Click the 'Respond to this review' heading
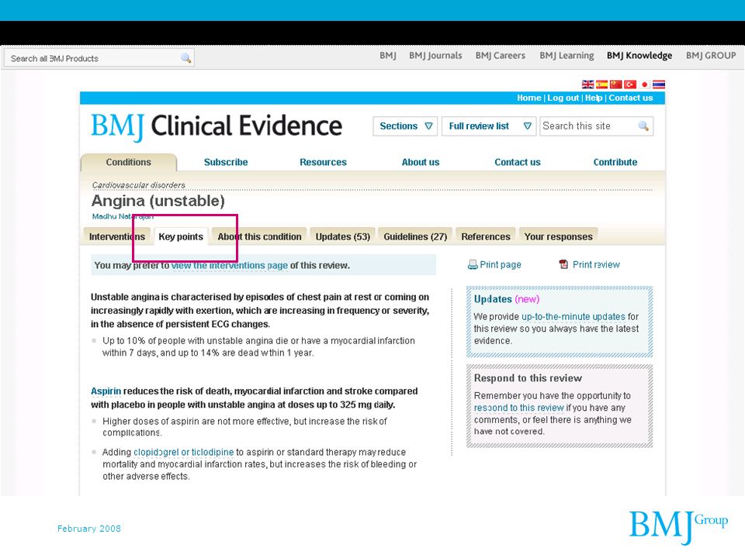The width and height of the screenshot is (745, 558). [528, 378]
